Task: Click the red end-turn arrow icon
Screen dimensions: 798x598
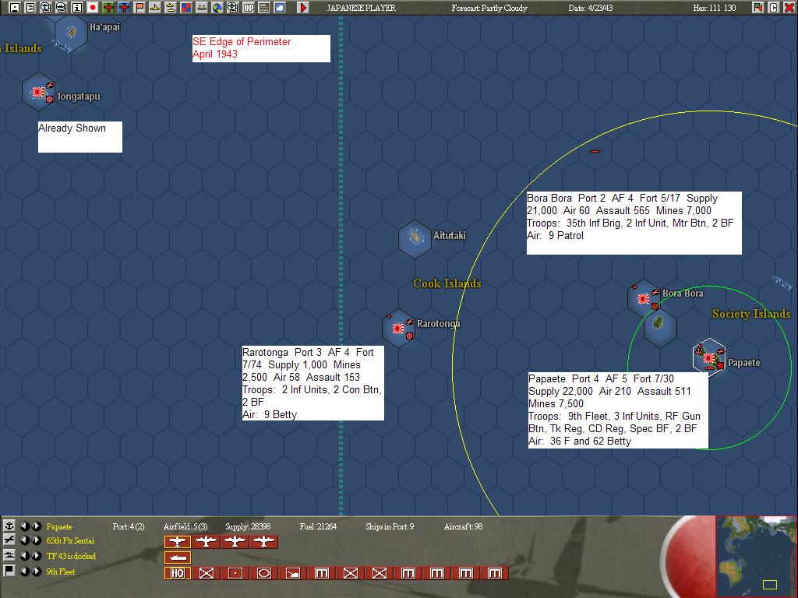Action: [303, 8]
